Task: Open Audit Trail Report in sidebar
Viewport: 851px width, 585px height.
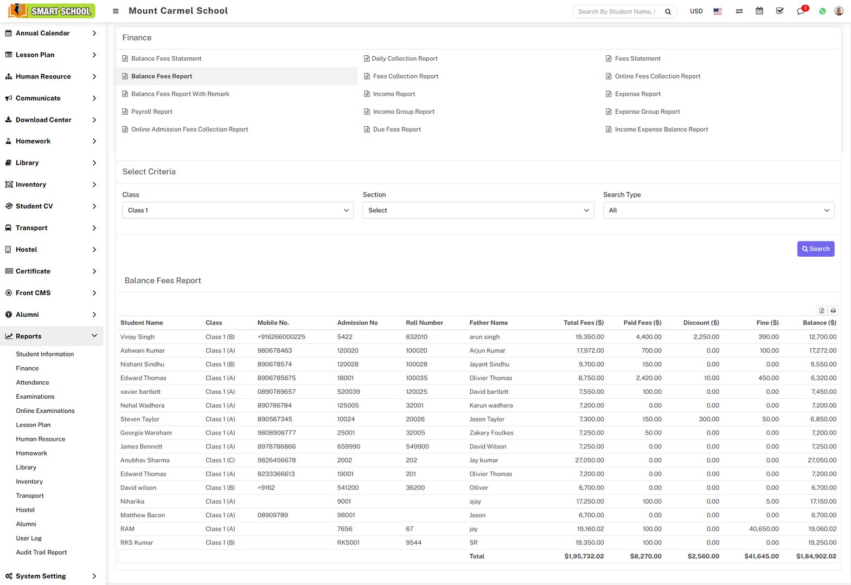Action: [x=41, y=552]
